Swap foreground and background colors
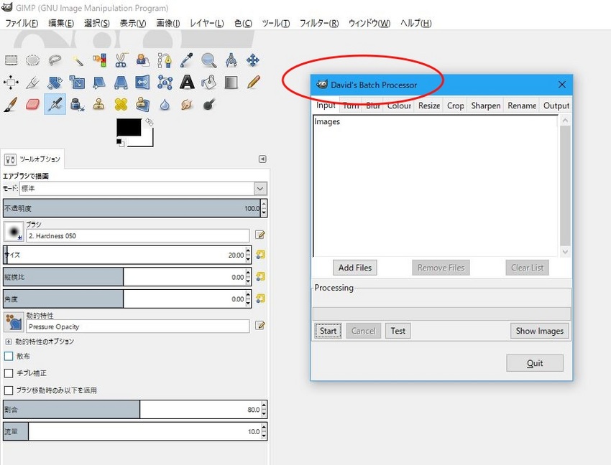 (x=150, y=122)
